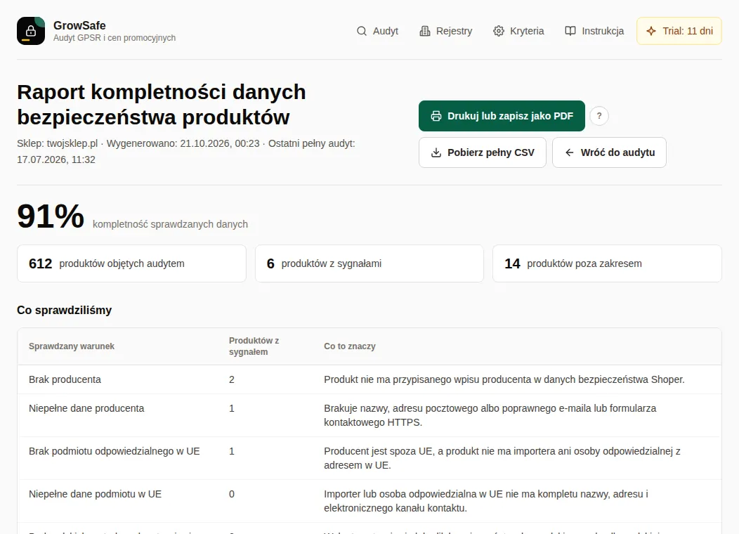Image resolution: width=739 pixels, height=534 pixels.
Task: Click the download icon on the CSV button
Action: 436,152
